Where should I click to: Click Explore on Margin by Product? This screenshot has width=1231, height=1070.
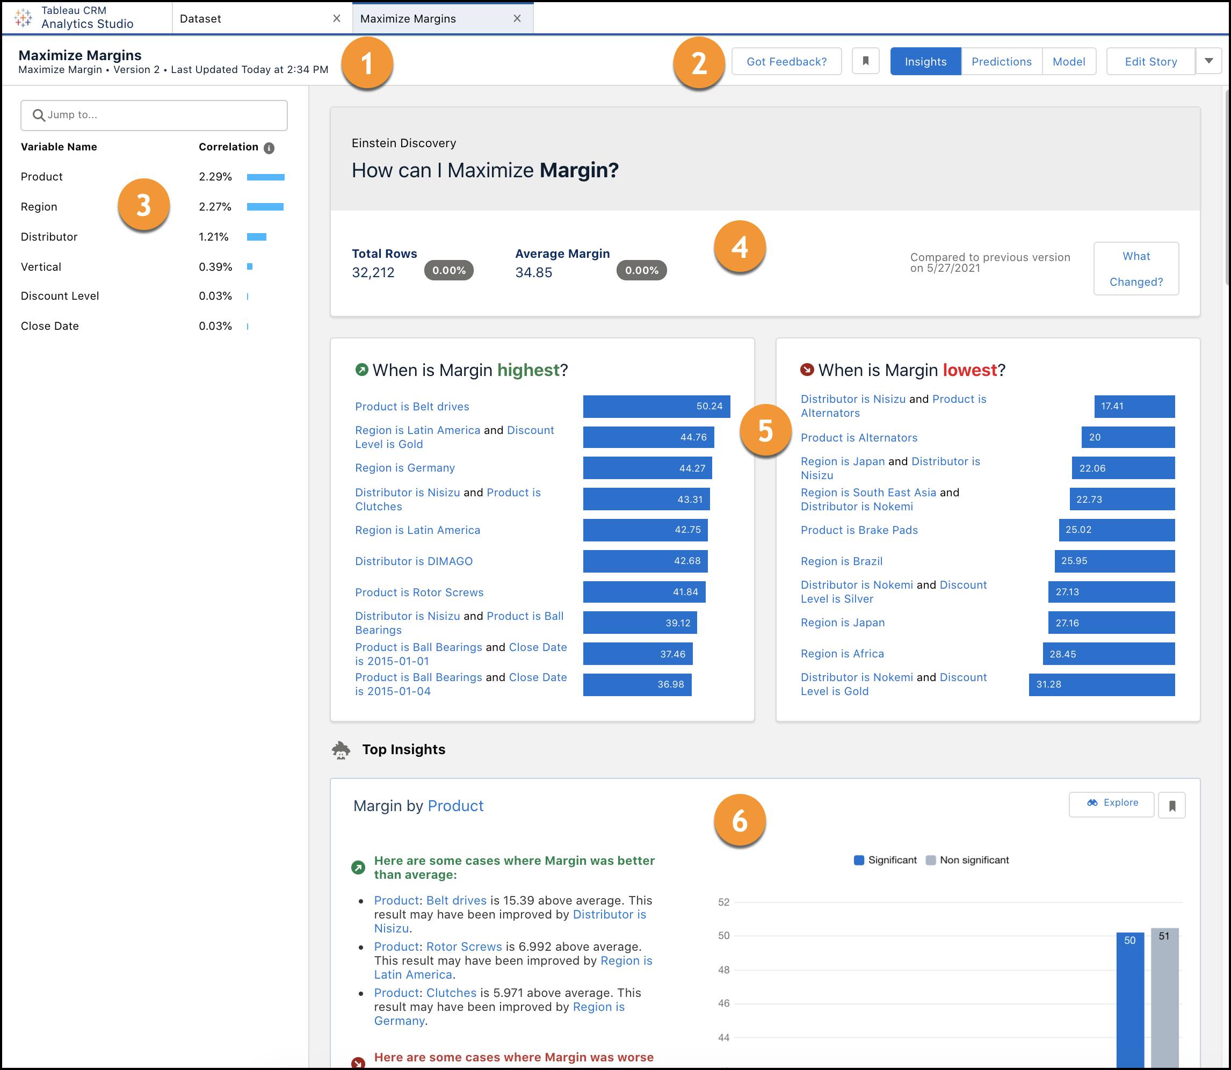[1111, 803]
